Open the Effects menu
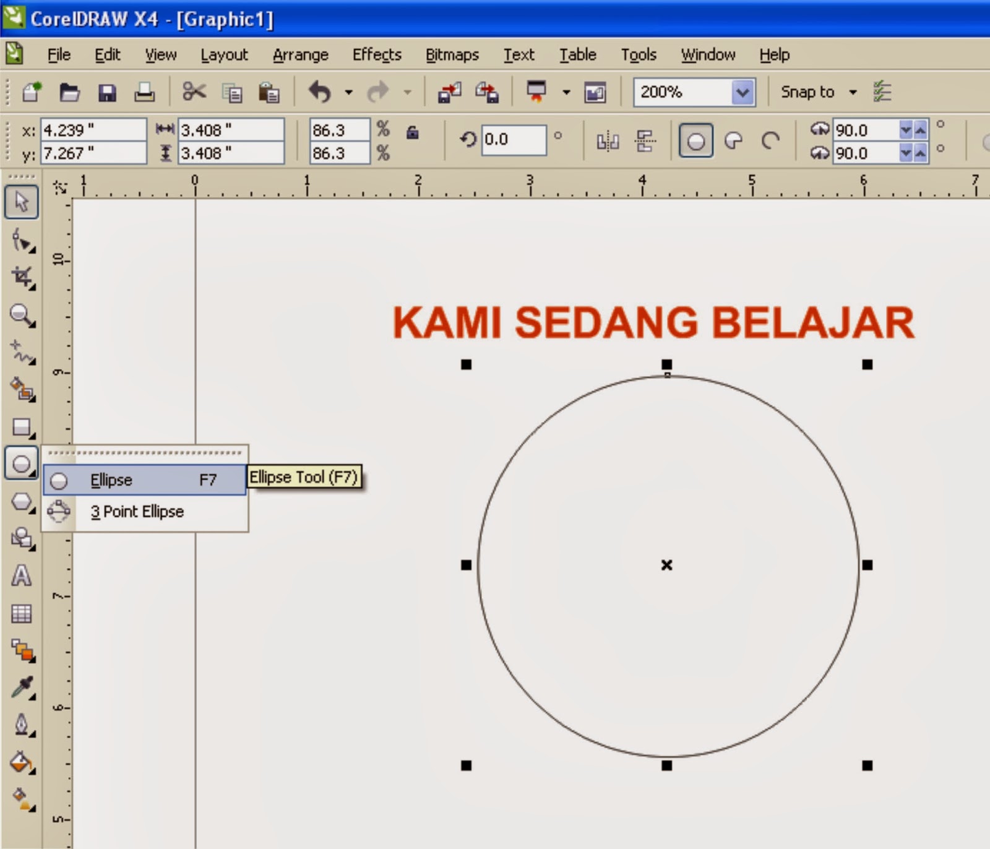Screen dimensions: 990x849 tap(377, 54)
